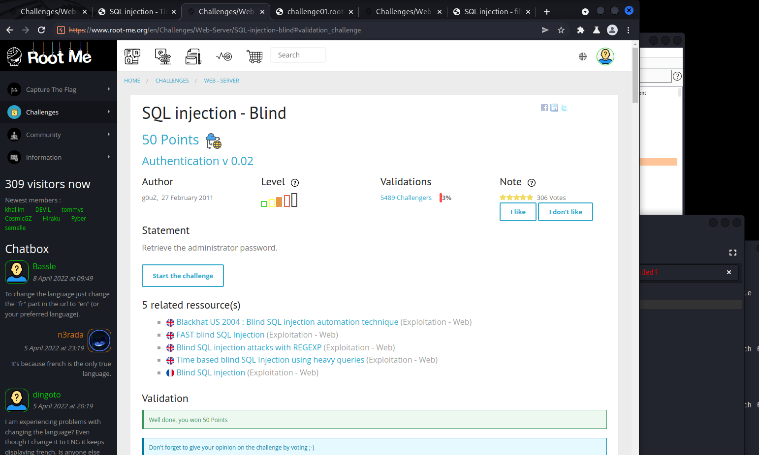
Task: Open the Chrome three-dot menu
Action: [x=628, y=30]
